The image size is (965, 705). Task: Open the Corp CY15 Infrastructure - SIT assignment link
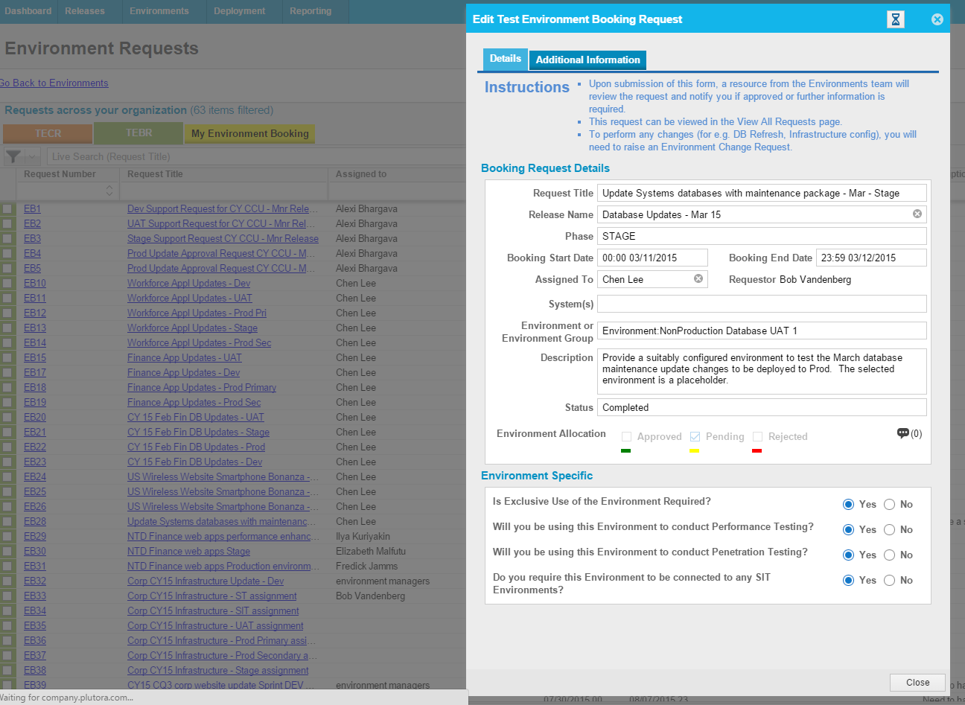(x=213, y=611)
